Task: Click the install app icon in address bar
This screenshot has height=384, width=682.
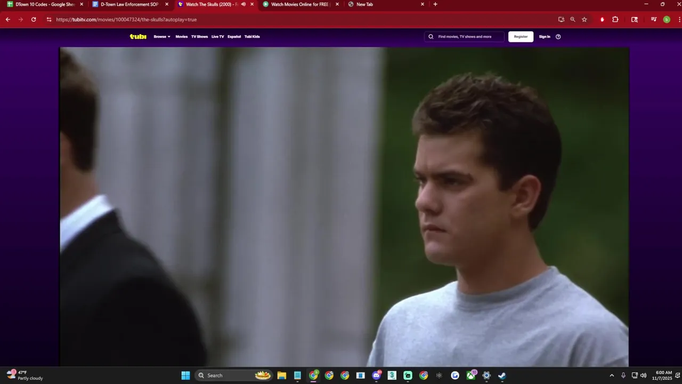Action: click(561, 19)
